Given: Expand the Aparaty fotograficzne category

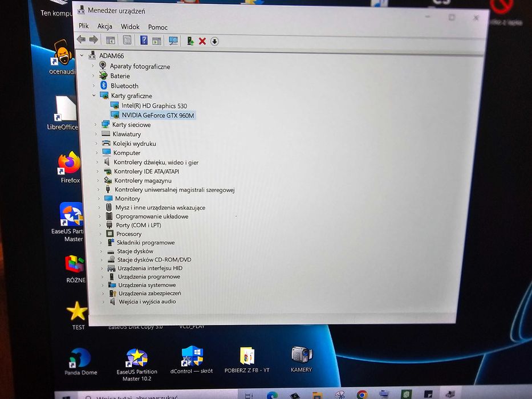Looking at the screenshot, I should point(92,66).
